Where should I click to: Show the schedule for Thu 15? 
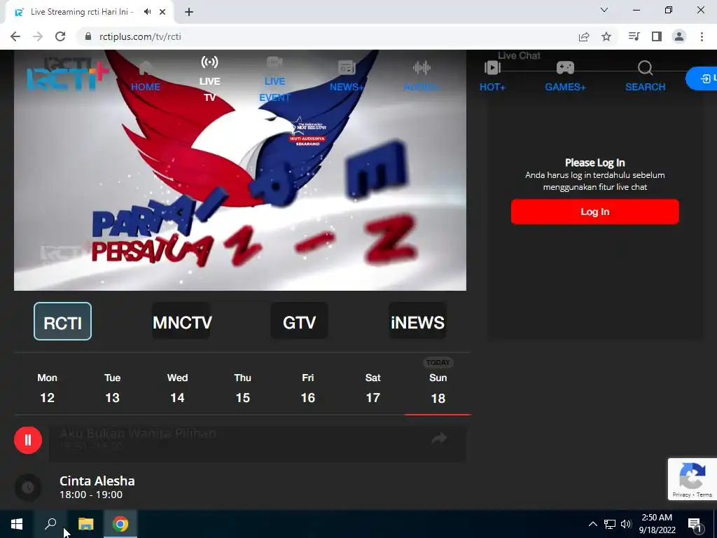click(243, 388)
